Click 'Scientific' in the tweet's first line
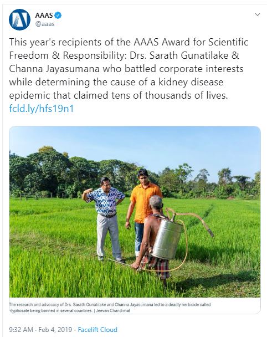 point(228,42)
